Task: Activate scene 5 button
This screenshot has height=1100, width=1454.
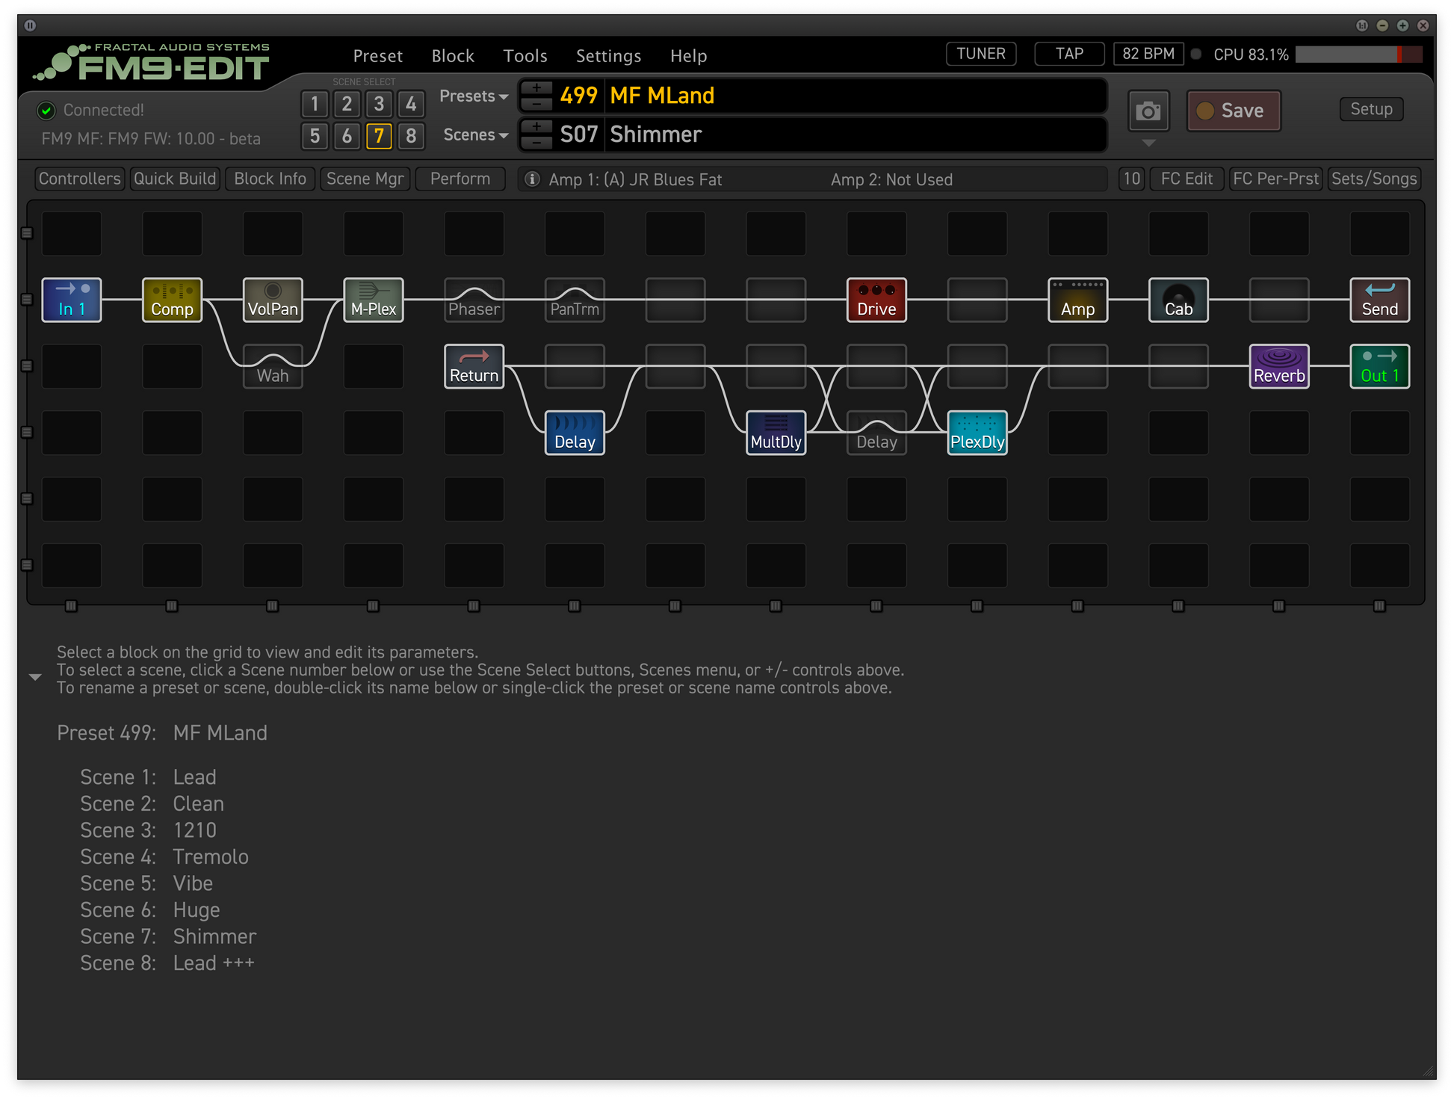Action: [x=315, y=136]
